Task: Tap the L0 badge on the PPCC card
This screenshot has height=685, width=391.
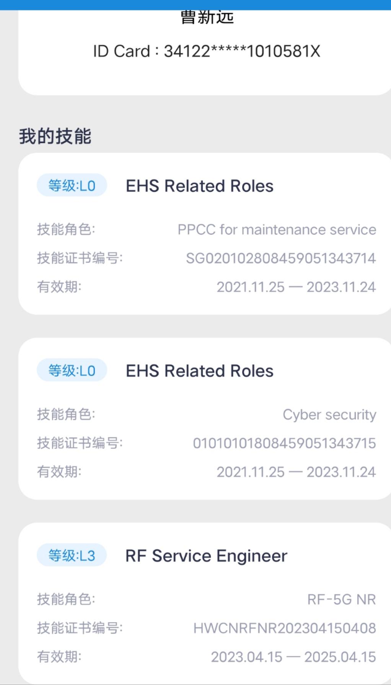Action: [x=72, y=186]
